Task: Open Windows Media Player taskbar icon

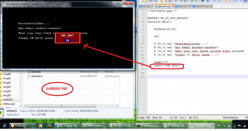Action: coord(41,126)
